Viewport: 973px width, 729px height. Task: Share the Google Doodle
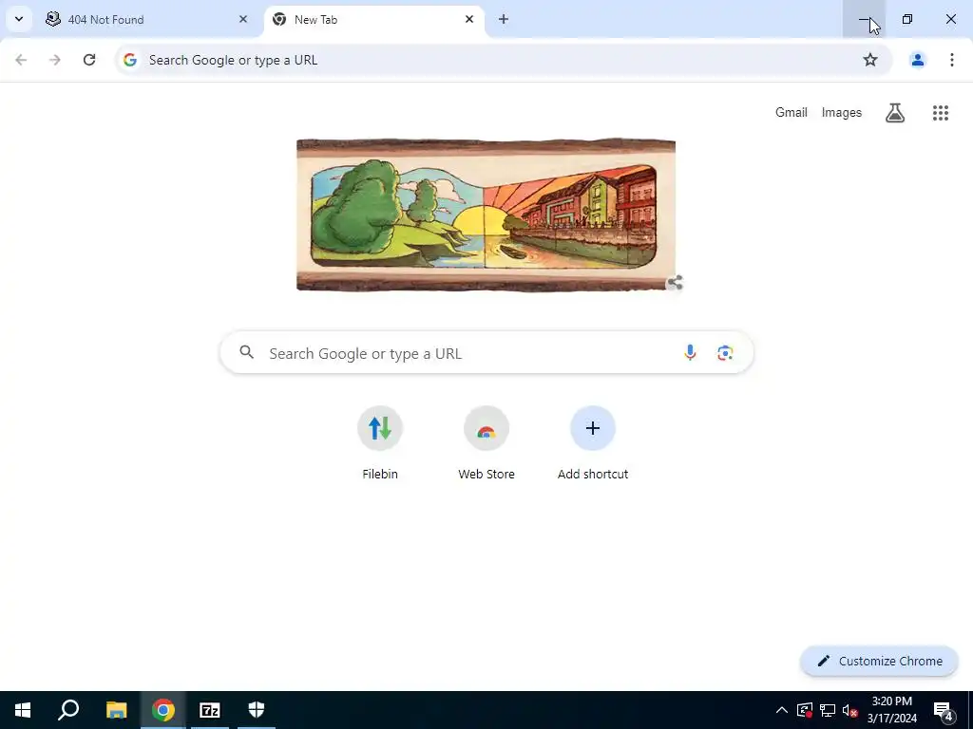675,283
